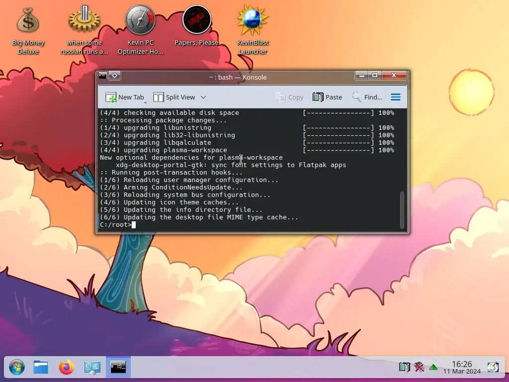Viewport: 509px width, 382px height.
Task: Launch Firefox from the taskbar
Action: pos(67,368)
